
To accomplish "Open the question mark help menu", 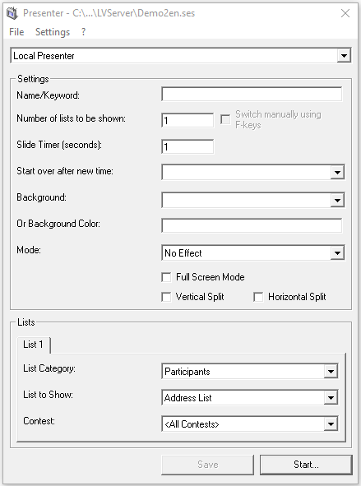I will [x=83, y=32].
